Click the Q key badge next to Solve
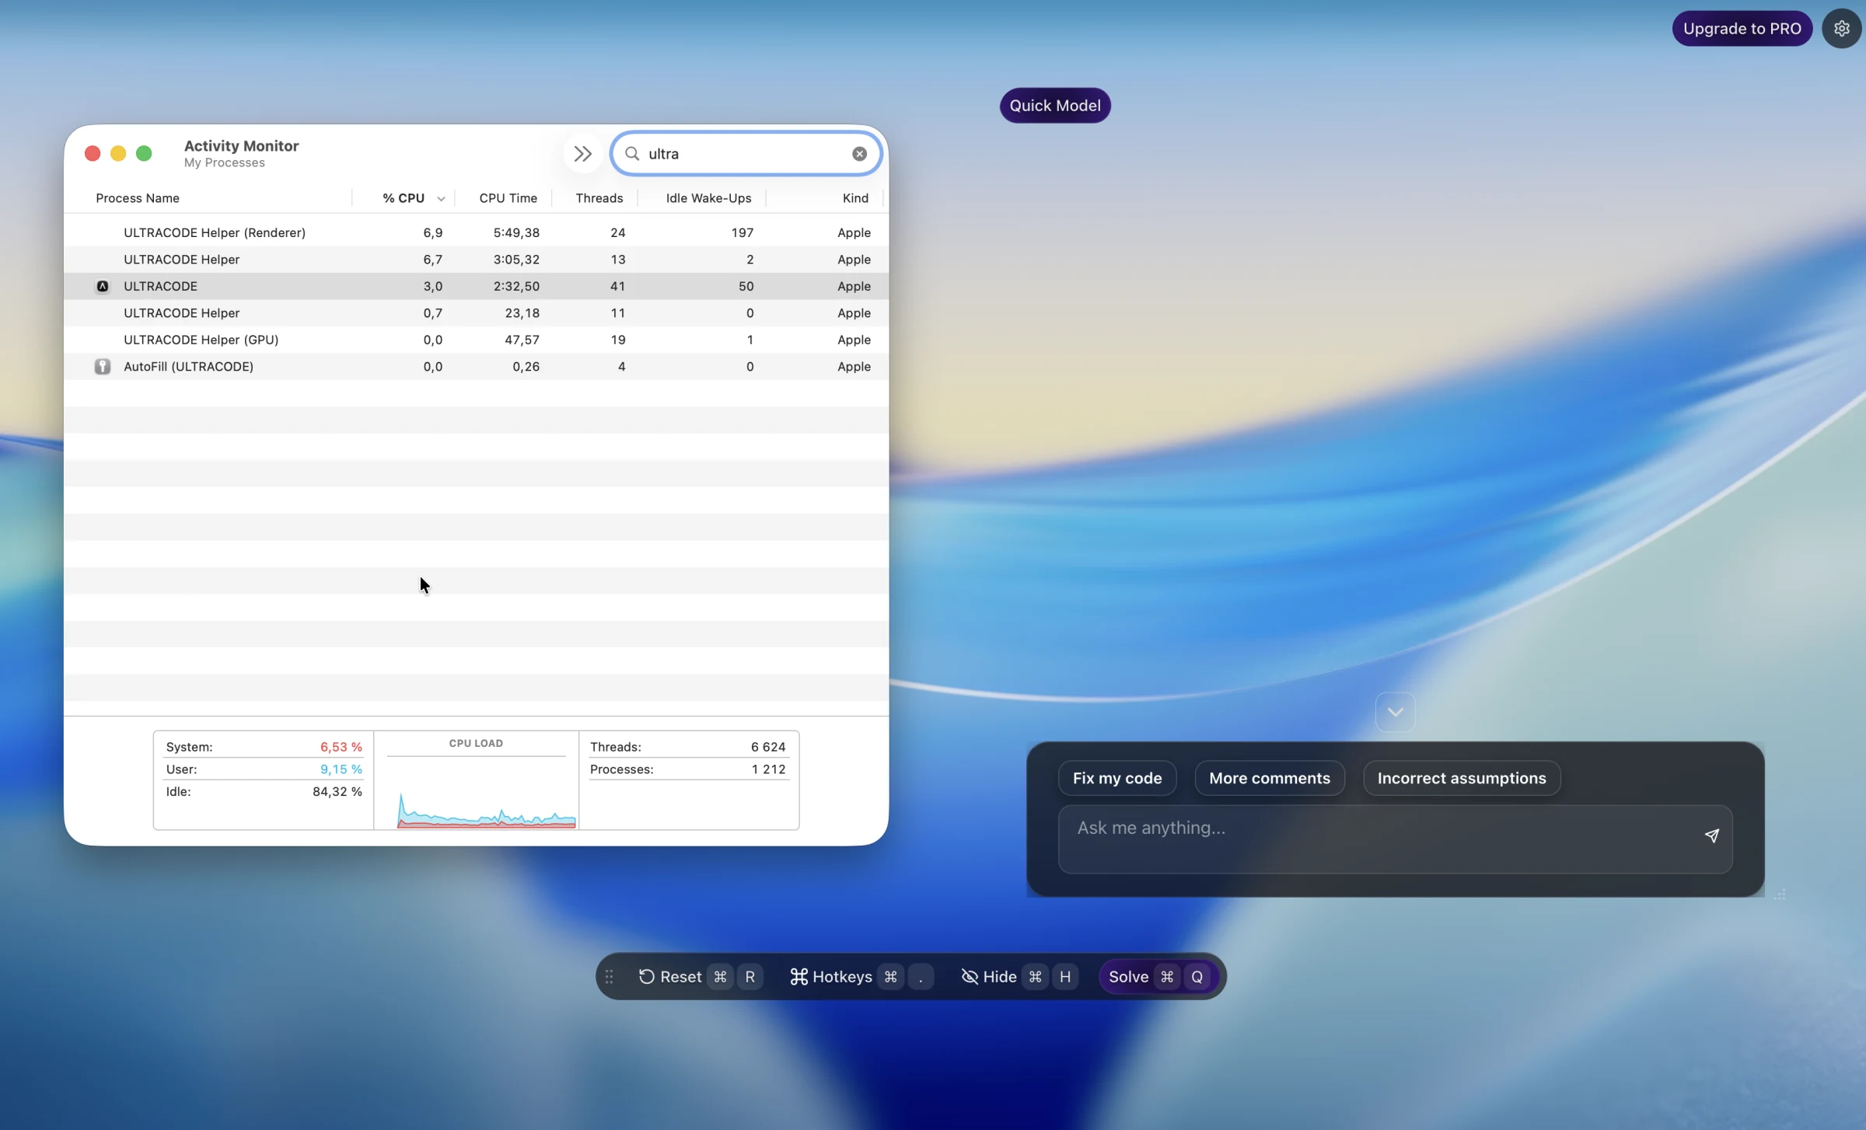Image resolution: width=1866 pixels, height=1130 pixels. click(1197, 977)
